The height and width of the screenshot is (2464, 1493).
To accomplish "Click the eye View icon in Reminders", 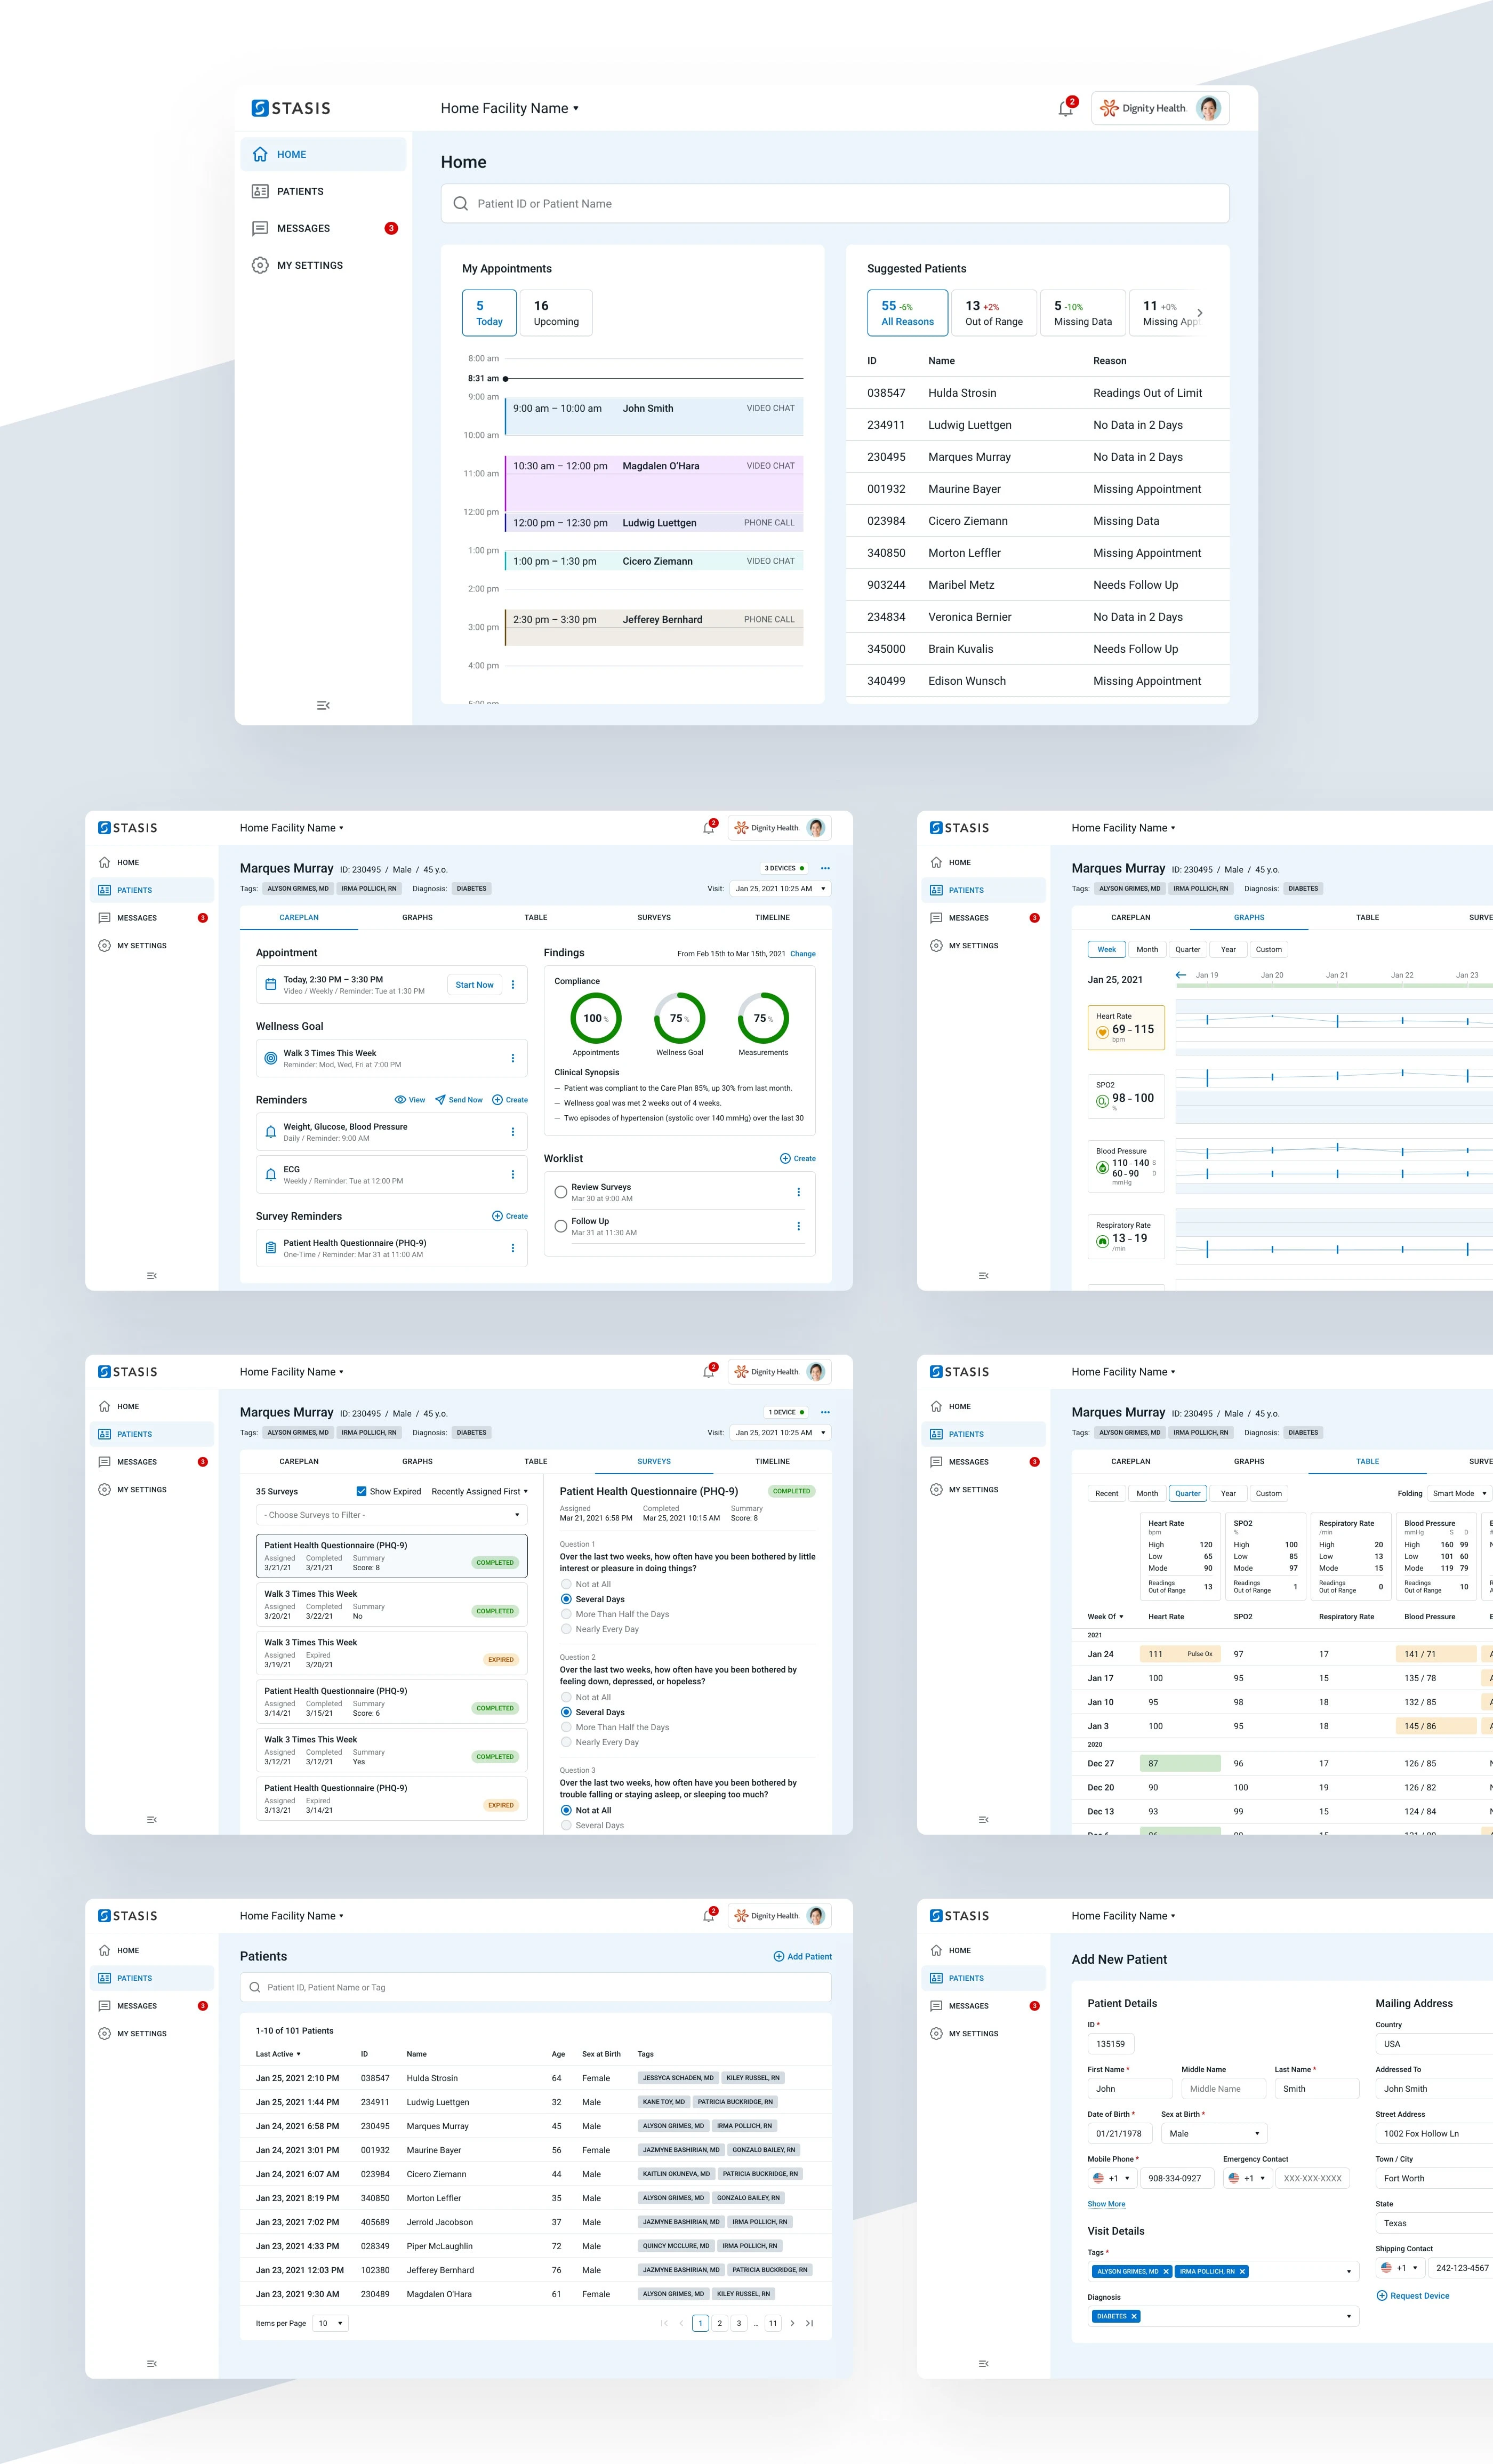I will (400, 1100).
